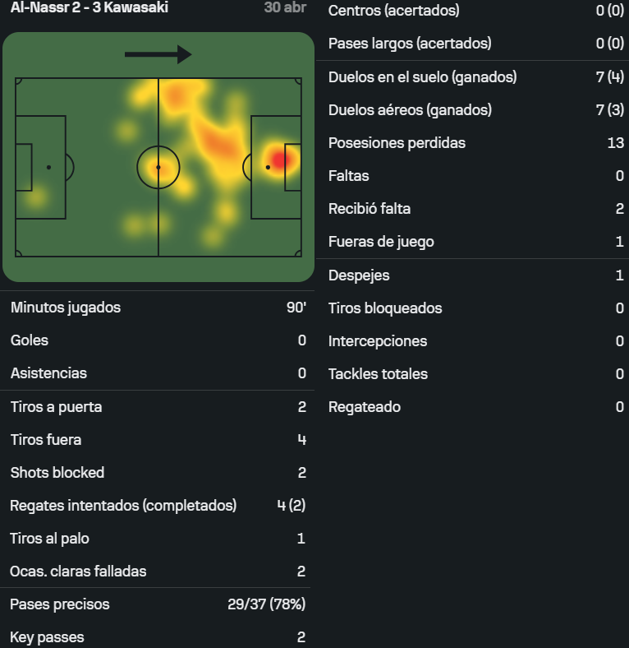This screenshot has height=648, width=629.
Task: Click the red hotspot on the heatmap
Action: pyautogui.click(x=279, y=160)
